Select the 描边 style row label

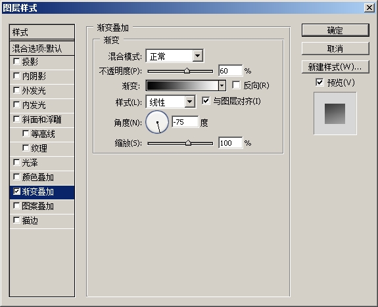click(30, 220)
